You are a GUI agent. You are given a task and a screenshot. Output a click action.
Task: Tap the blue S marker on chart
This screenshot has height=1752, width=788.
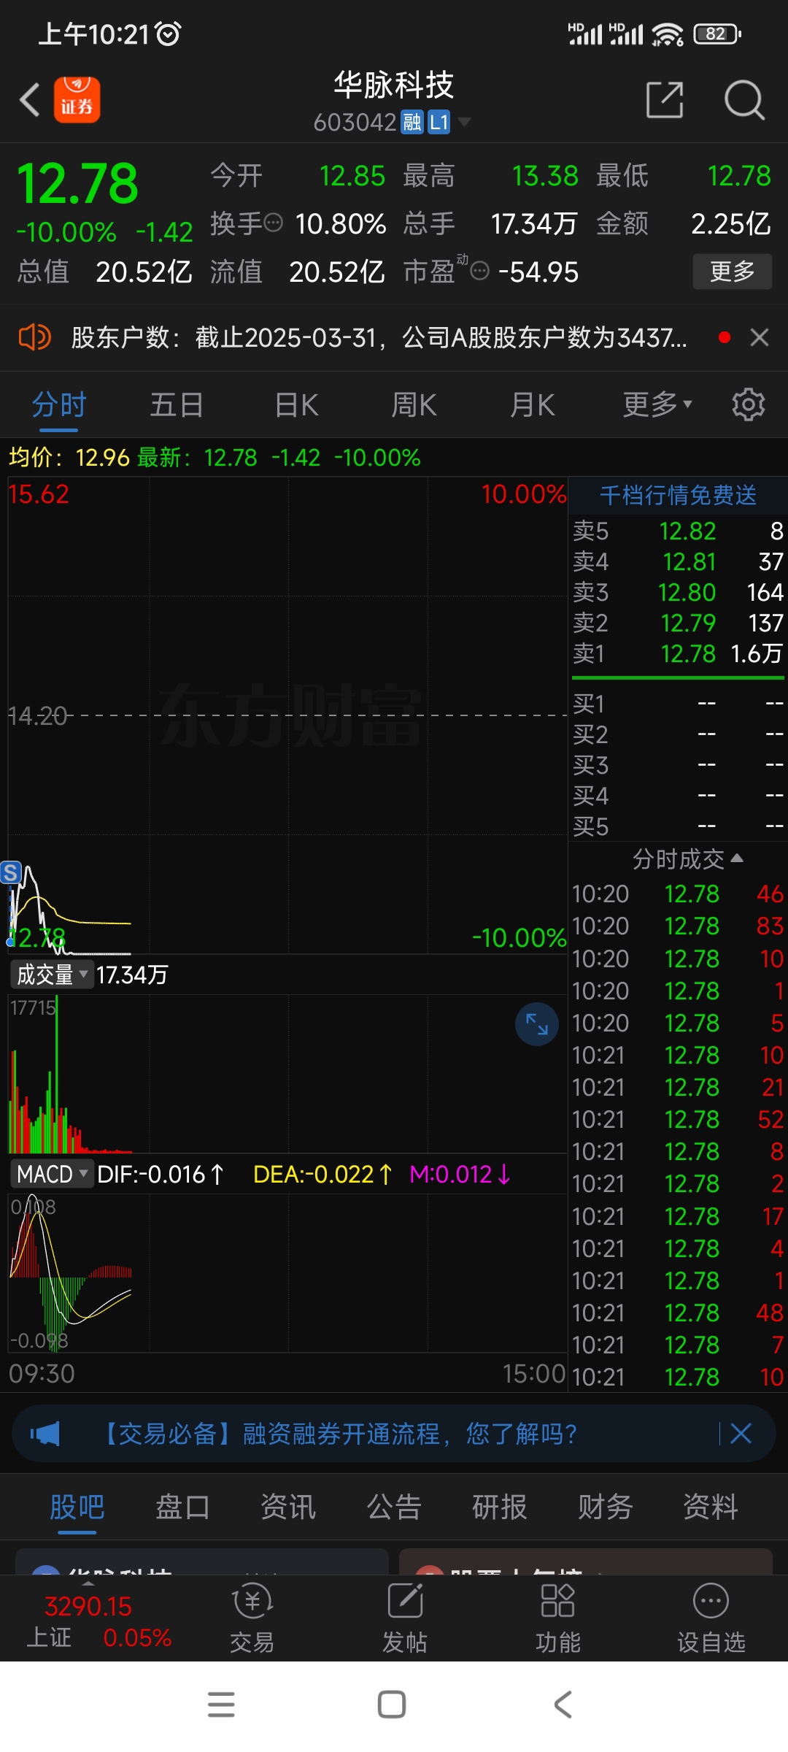click(11, 872)
